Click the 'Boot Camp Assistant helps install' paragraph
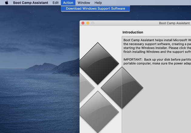The width and height of the screenshot is (191, 133). point(157,46)
